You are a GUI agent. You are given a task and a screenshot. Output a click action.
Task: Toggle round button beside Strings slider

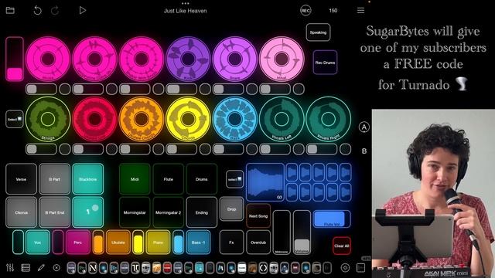click(65, 149)
